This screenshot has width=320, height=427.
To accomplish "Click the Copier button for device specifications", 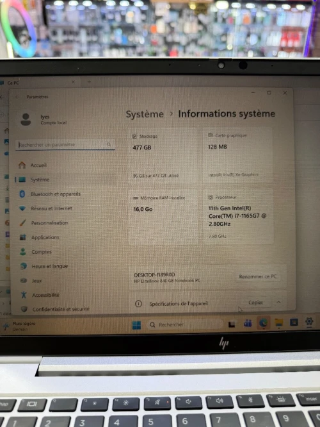I will pos(255,302).
